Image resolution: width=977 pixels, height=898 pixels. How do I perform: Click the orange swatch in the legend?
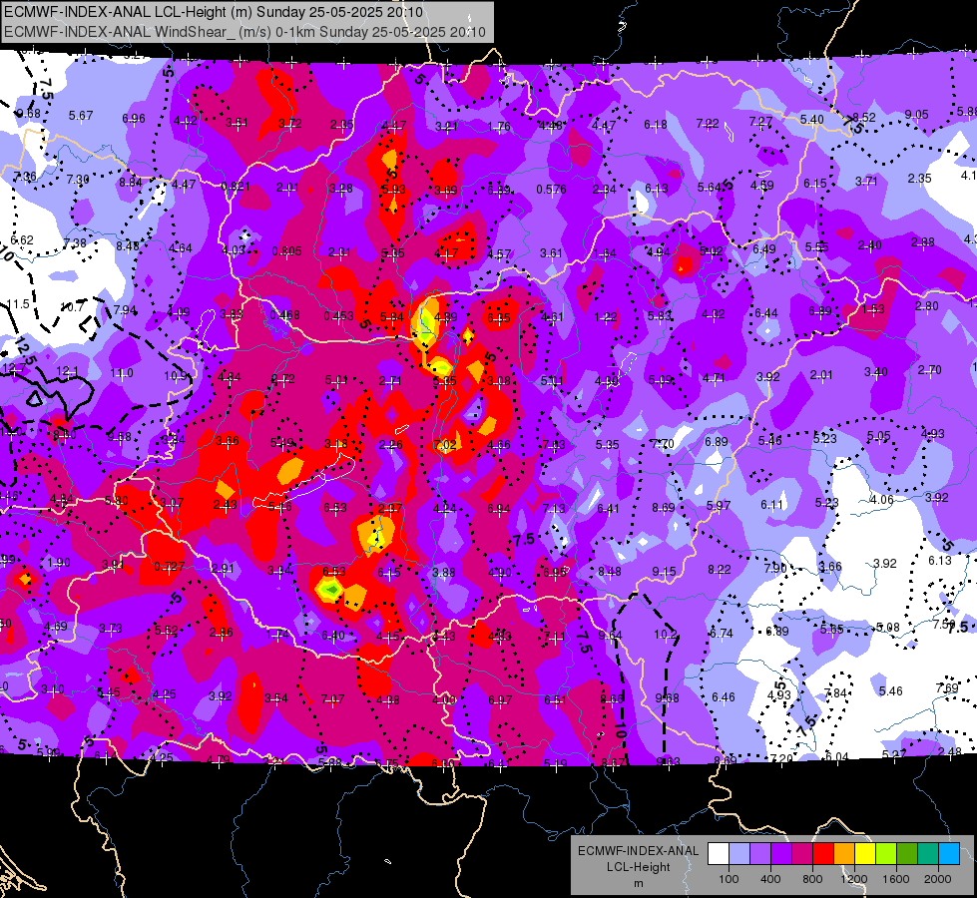point(844,854)
